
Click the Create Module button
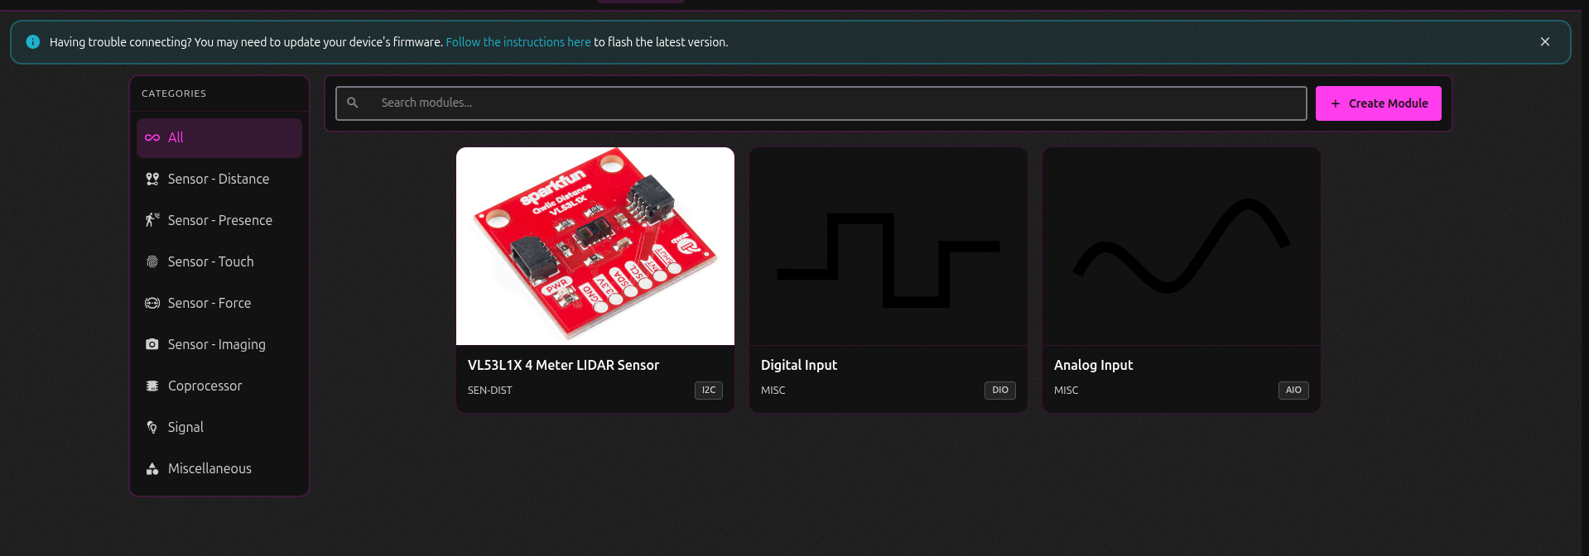[1379, 103]
